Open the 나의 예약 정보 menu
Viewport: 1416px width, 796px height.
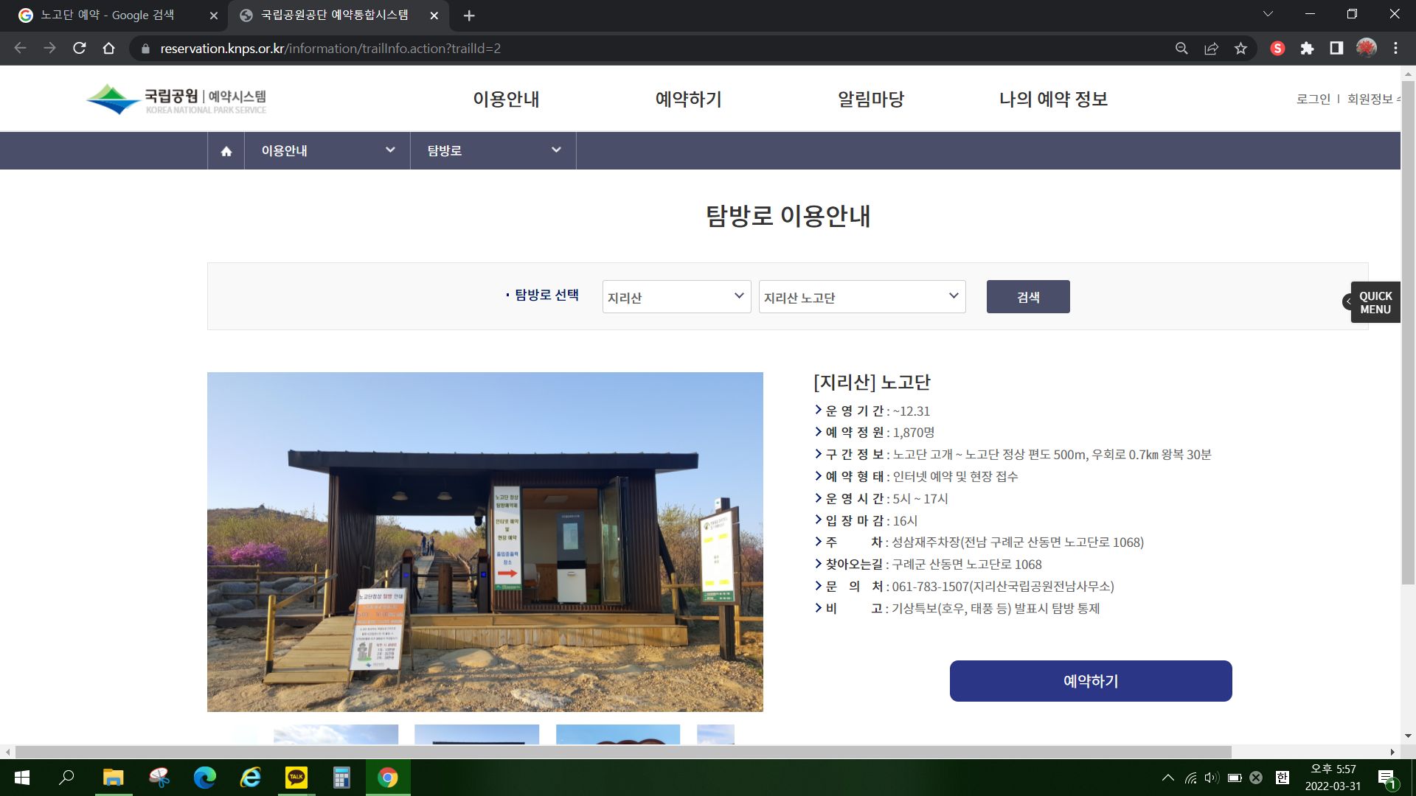(x=1053, y=99)
